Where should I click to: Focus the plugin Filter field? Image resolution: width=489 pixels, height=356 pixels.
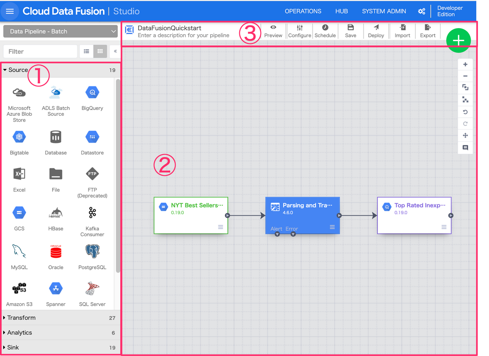(x=40, y=51)
